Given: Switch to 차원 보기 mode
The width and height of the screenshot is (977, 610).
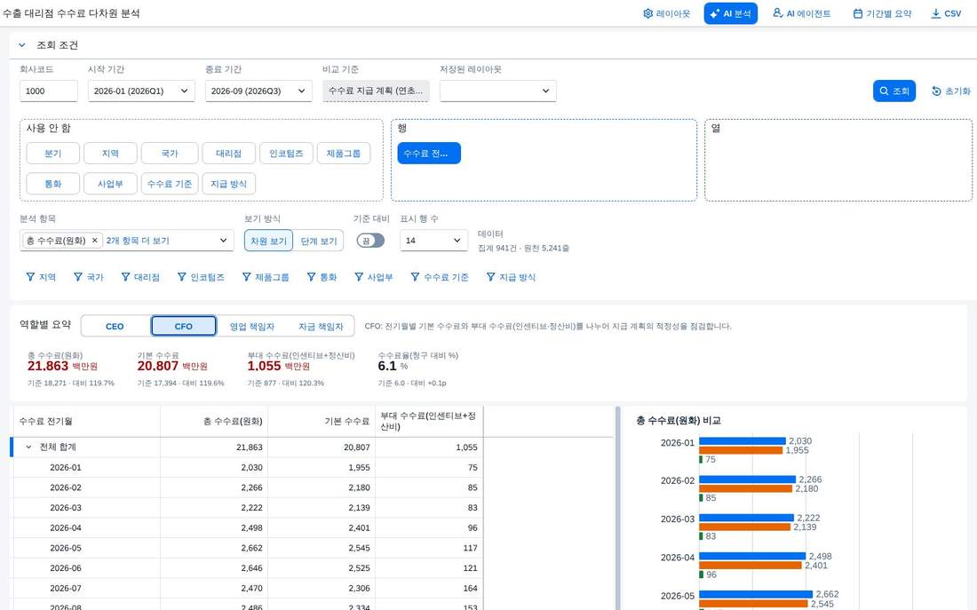Looking at the screenshot, I should 268,241.
